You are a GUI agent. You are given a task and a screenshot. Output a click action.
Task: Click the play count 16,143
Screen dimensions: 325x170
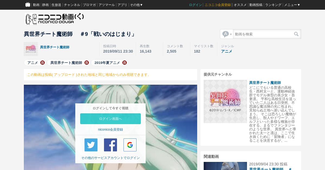click(x=145, y=51)
